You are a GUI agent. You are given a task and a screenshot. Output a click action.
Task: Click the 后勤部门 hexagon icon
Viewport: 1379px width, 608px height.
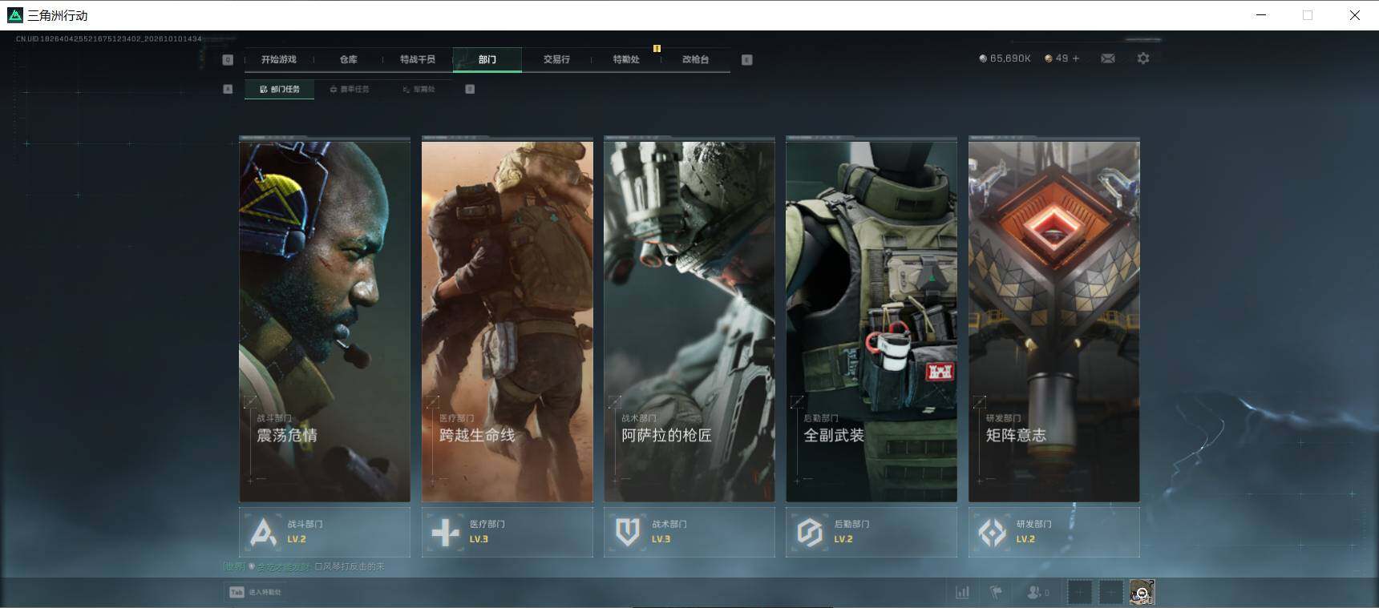810,532
